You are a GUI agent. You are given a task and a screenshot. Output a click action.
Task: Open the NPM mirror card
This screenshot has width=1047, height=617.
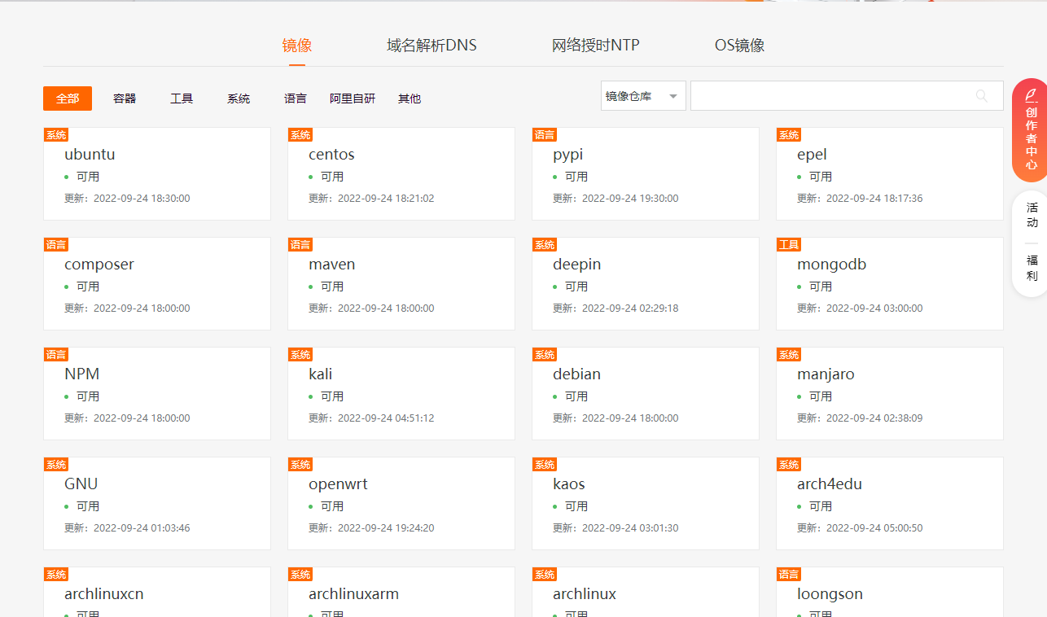[157, 393]
